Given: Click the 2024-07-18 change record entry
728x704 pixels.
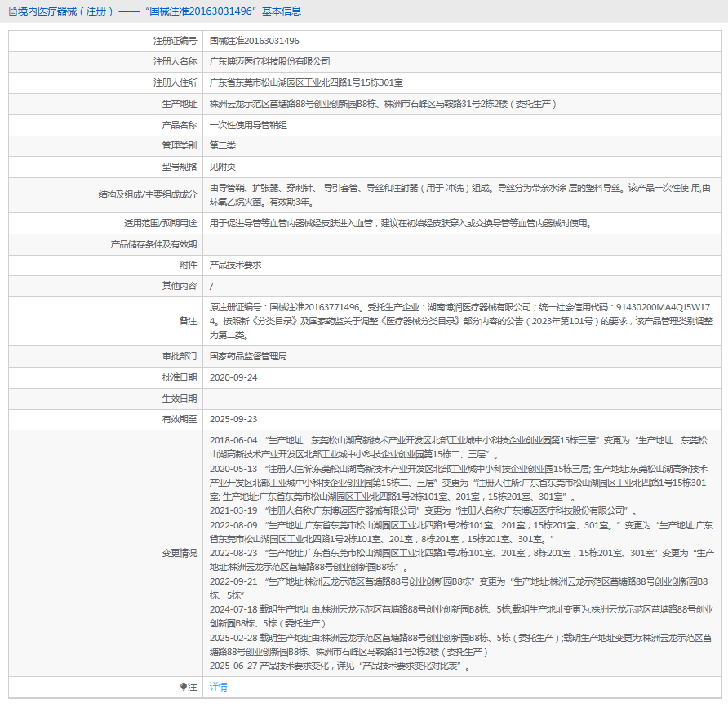Looking at the screenshot, I should 461,616.
